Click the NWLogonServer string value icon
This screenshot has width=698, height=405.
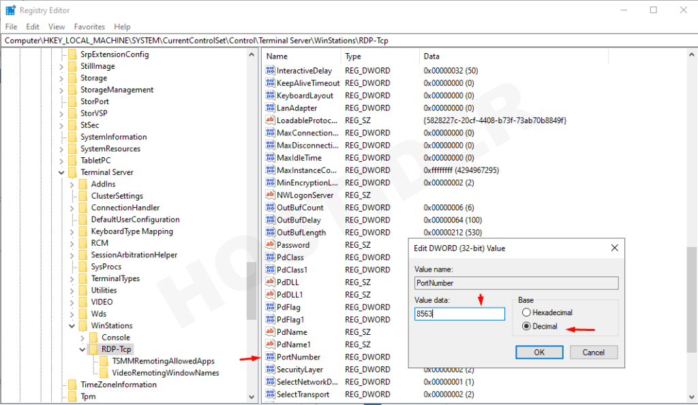270,195
